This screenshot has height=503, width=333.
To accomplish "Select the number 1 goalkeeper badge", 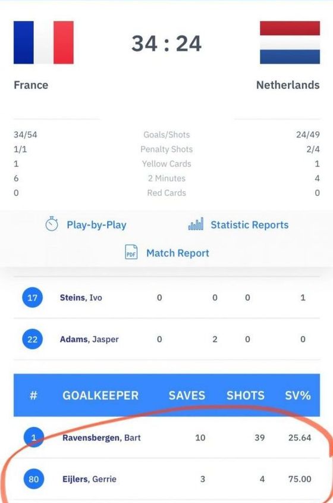I will click(34, 438).
